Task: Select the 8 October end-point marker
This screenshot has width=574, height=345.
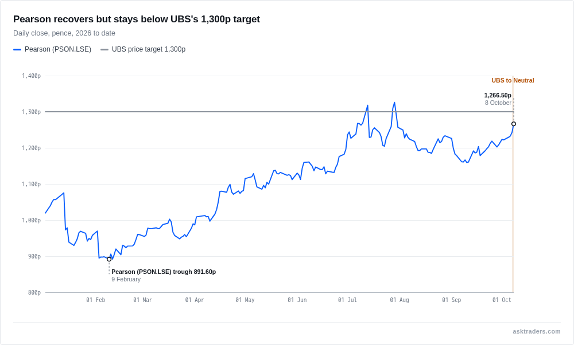Action: pos(514,124)
